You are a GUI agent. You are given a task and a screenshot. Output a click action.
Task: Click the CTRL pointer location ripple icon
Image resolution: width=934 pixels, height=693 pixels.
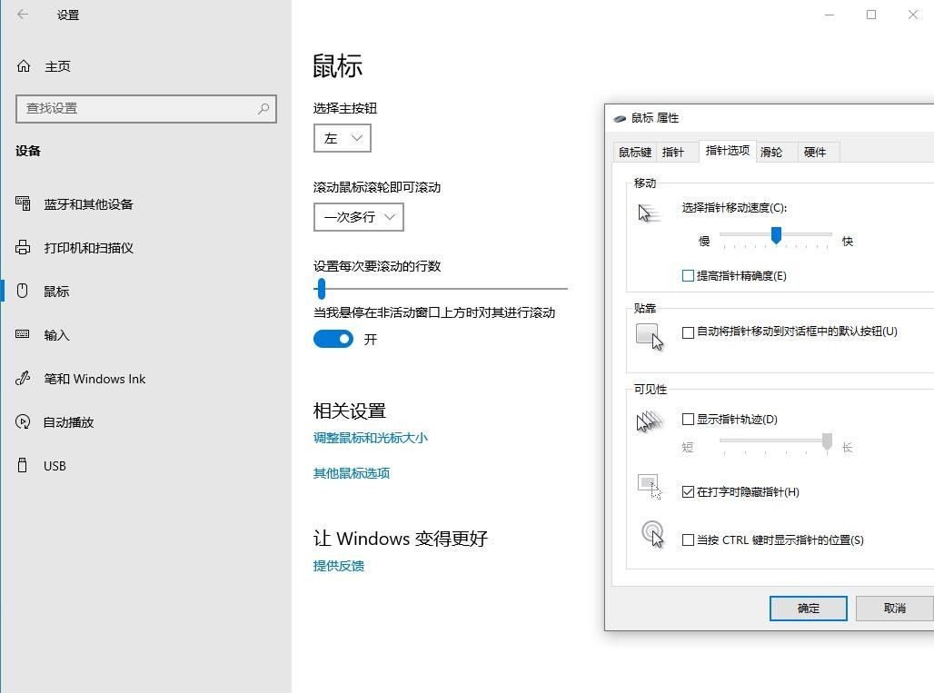coord(652,533)
